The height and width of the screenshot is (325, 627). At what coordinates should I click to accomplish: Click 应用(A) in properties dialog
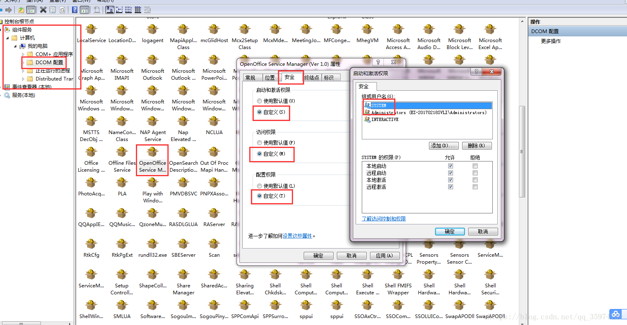click(384, 256)
